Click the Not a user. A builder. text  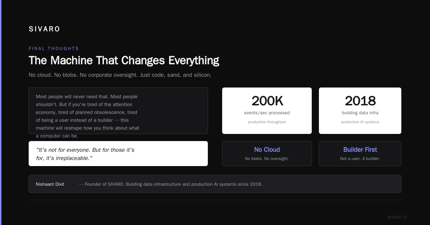click(360, 159)
